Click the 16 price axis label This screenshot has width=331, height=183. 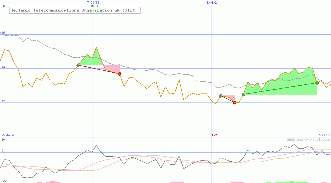(3, 33)
